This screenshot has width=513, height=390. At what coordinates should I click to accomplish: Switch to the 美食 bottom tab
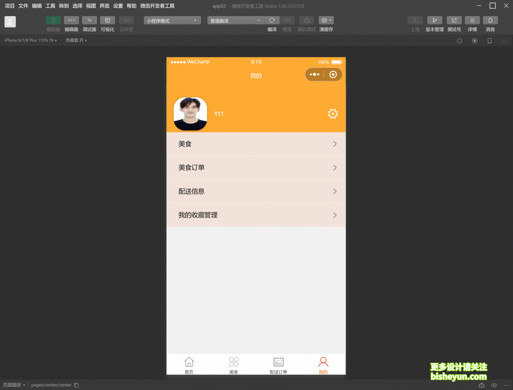coord(234,365)
